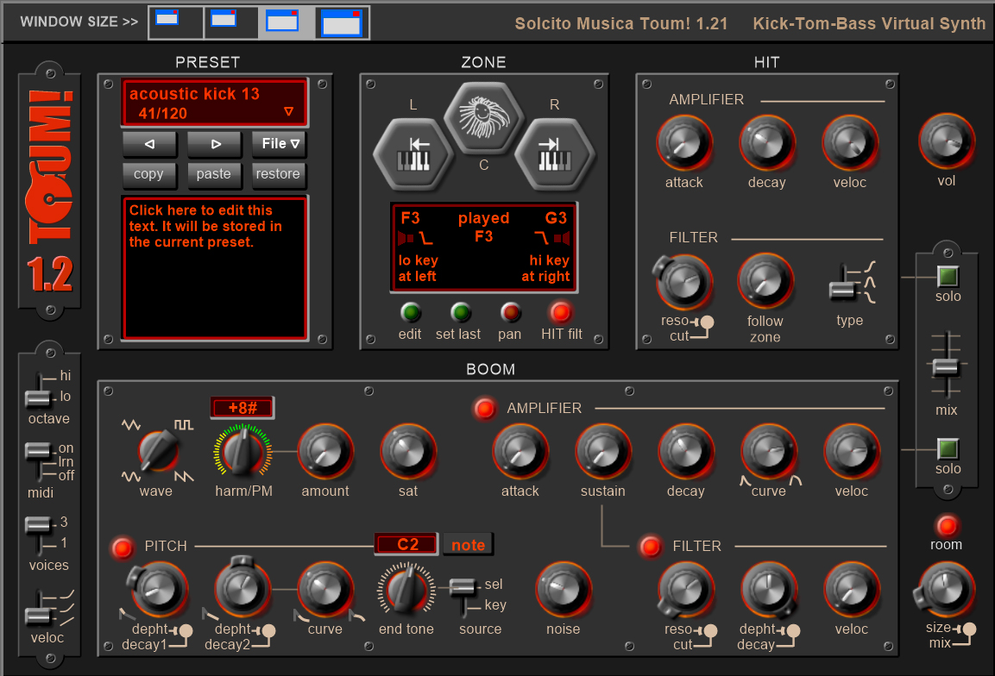Click the zone L low-key keyboard hexagon
995x676 pixels.
413,154
